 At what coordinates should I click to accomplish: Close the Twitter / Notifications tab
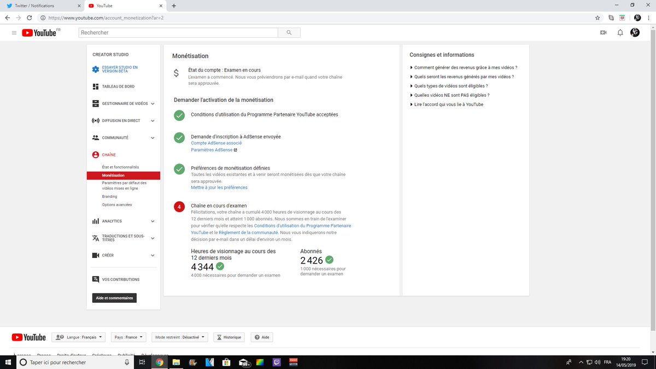79,5
